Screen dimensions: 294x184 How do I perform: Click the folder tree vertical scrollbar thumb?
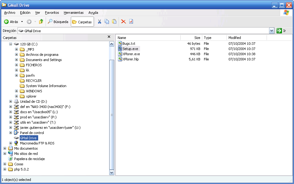tap(111, 115)
